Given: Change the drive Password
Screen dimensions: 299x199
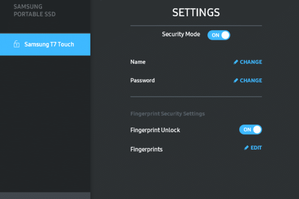Looking at the screenshot, I should coord(248,81).
